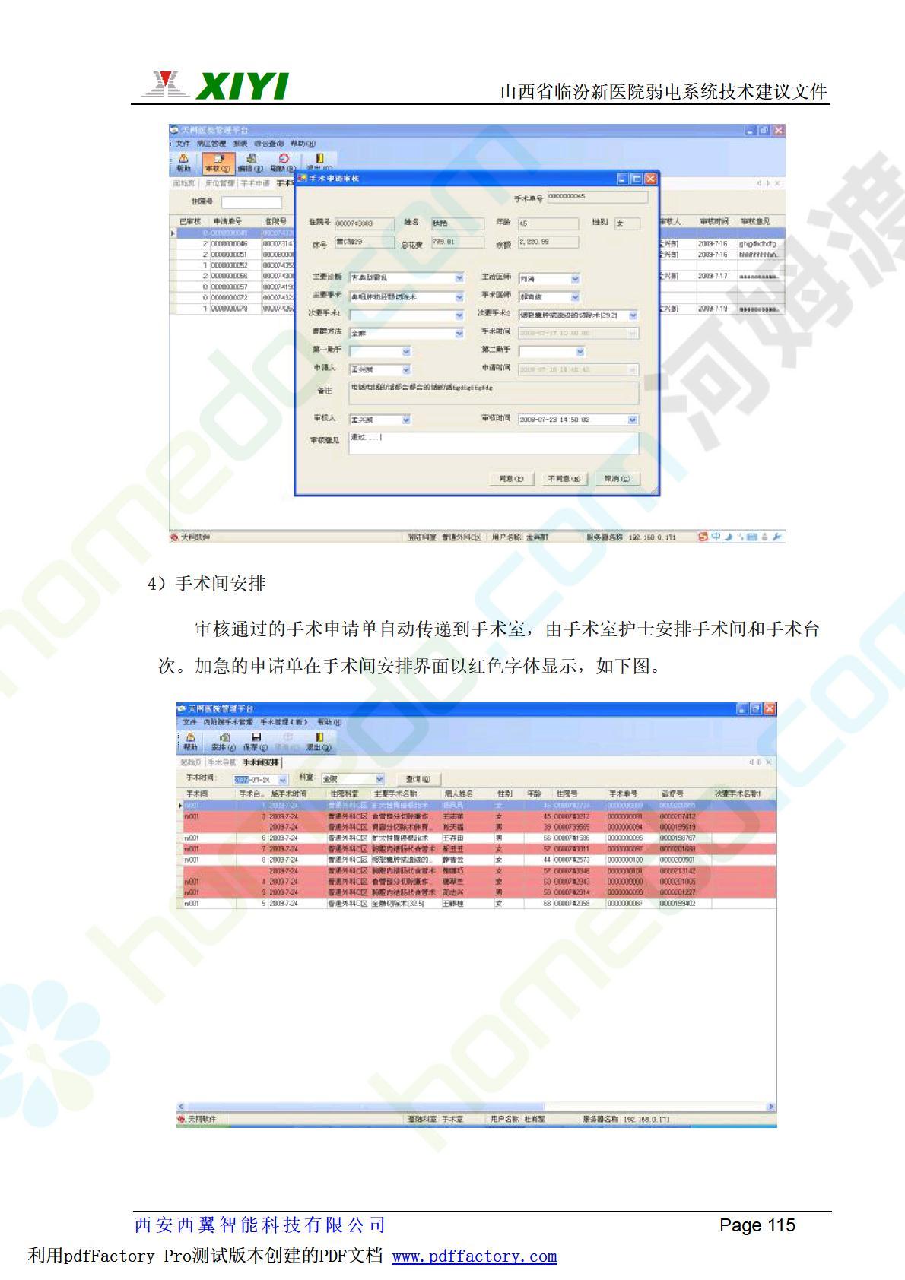Expand the 审核时间 date dropdown
Image resolution: width=905 pixels, height=1280 pixels.
[633, 420]
